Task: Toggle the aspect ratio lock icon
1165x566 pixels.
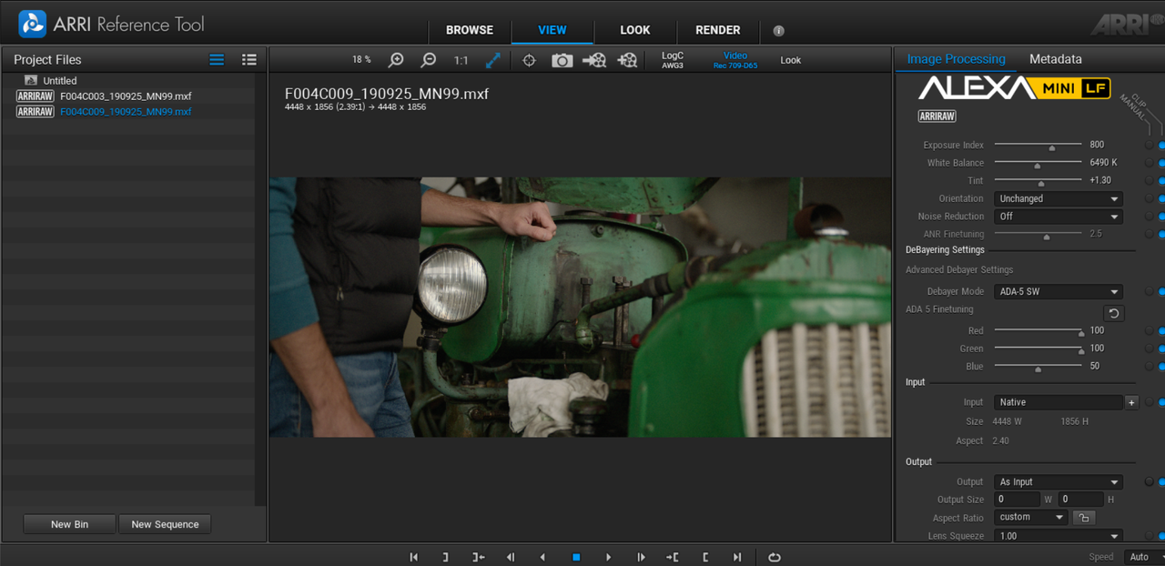Action: [x=1083, y=518]
